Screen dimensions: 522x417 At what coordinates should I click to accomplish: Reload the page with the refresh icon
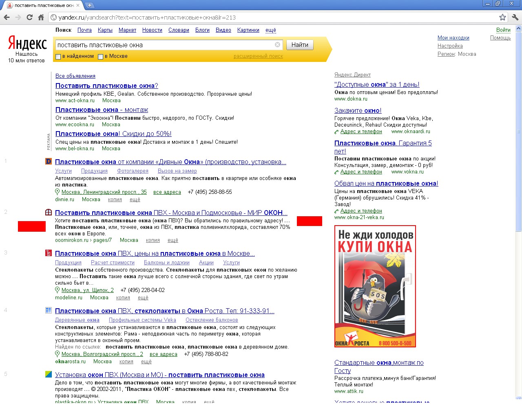pyautogui.click(x=29, y=17)
